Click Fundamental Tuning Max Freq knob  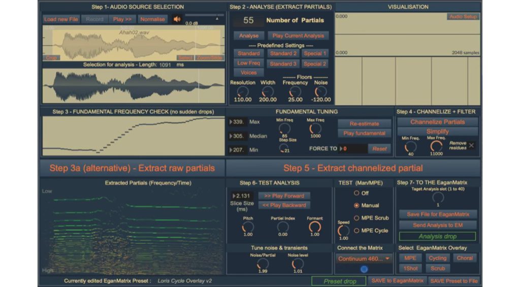click(315, 128)
